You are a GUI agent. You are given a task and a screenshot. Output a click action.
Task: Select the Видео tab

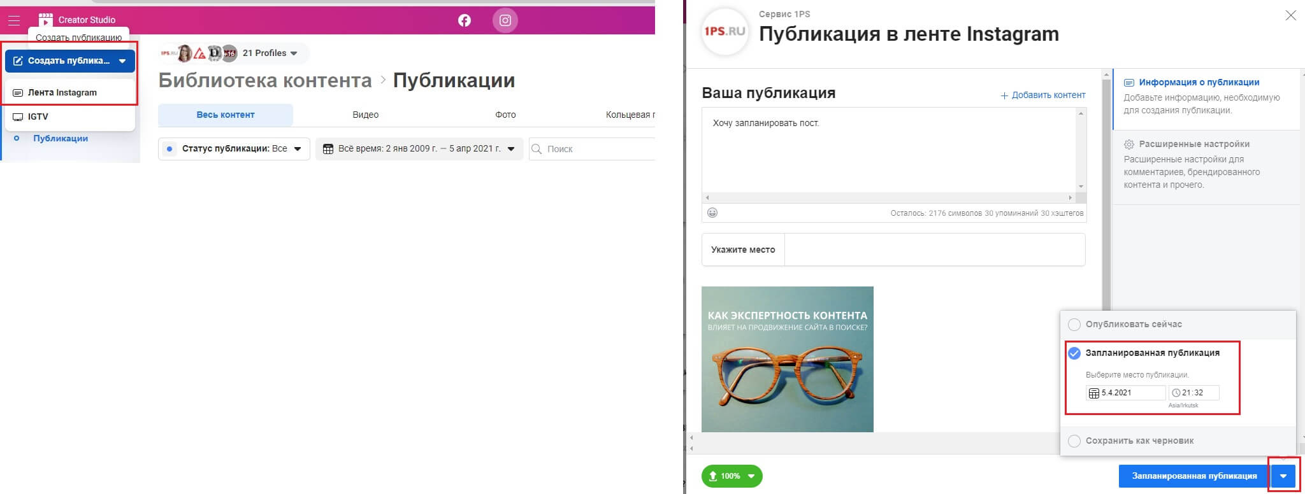[x=365, y=115]
